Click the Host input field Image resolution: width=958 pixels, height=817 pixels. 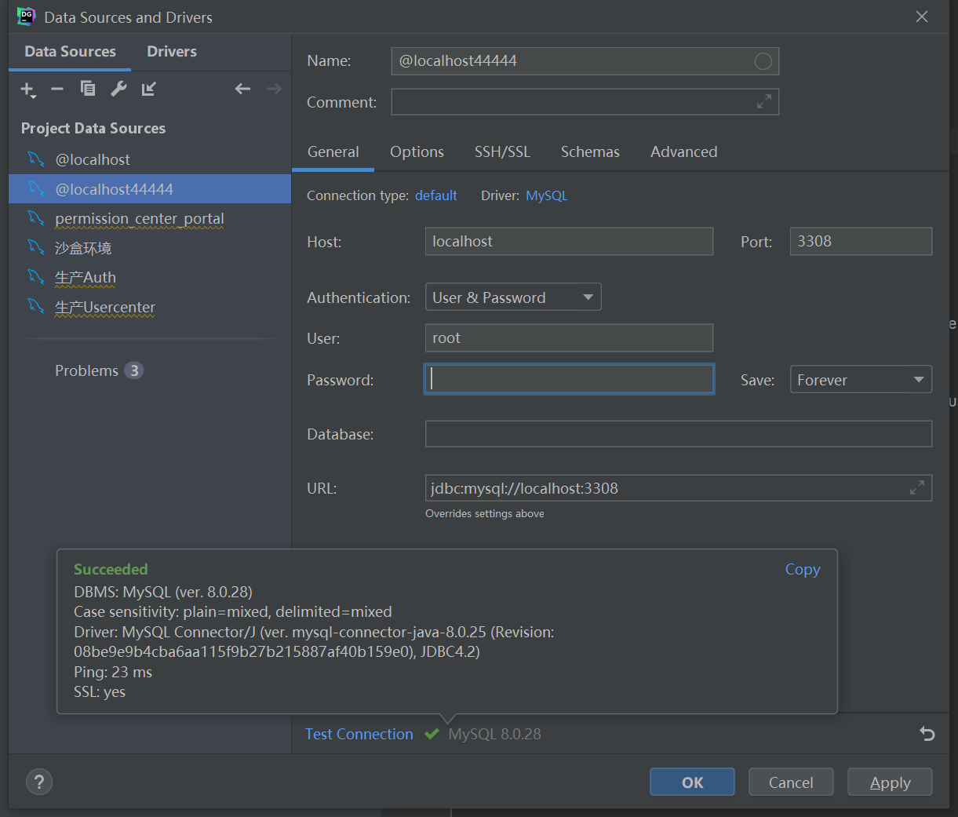(x=569, y=242)
